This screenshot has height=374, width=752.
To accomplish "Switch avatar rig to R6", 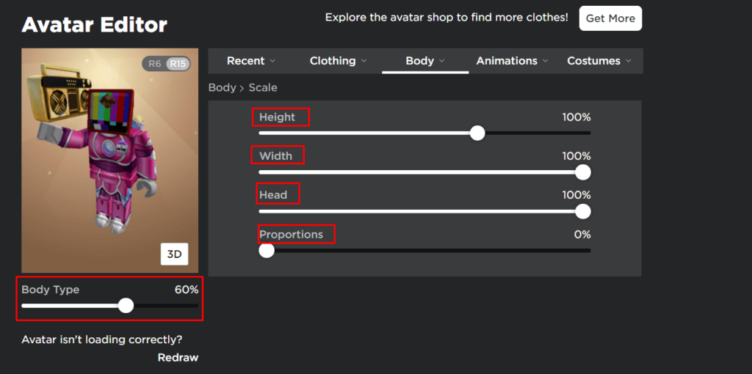I will (154, 64).
